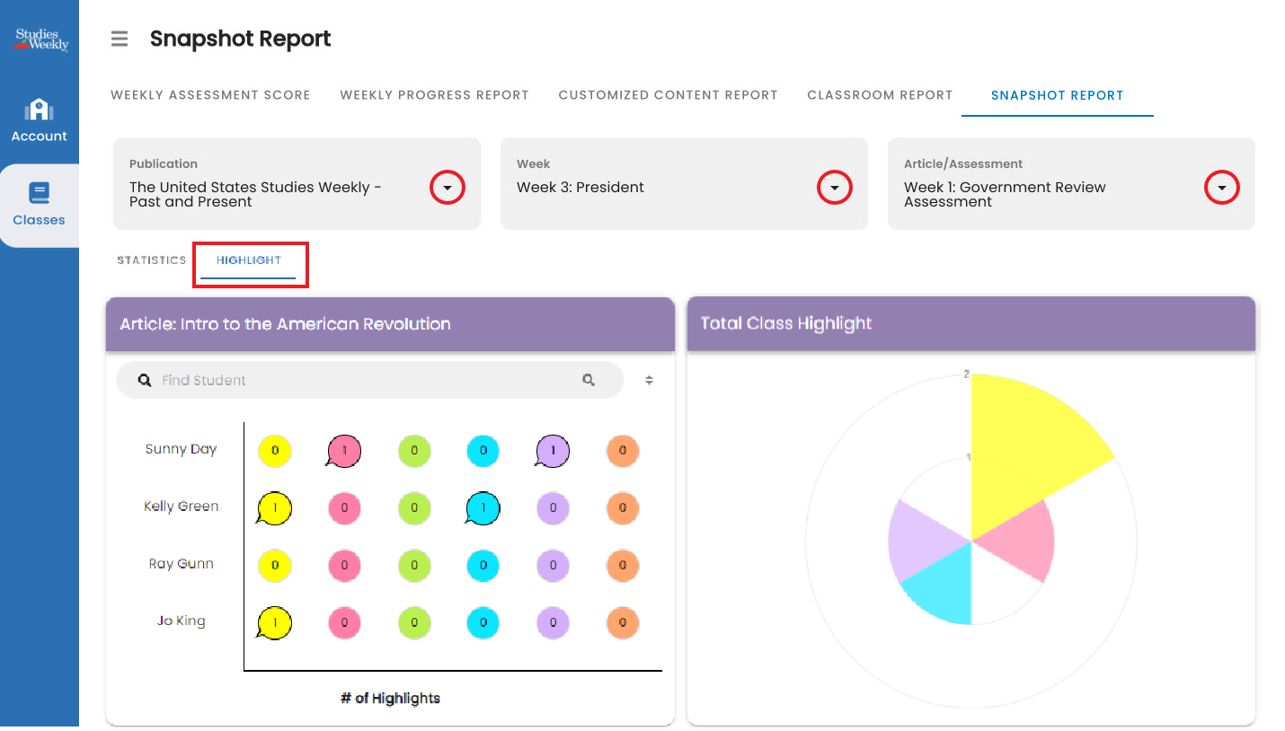The image size is (1285, 731).
Task: Click Kelly Green's pink highlight circle
Action: click(344, 508)
